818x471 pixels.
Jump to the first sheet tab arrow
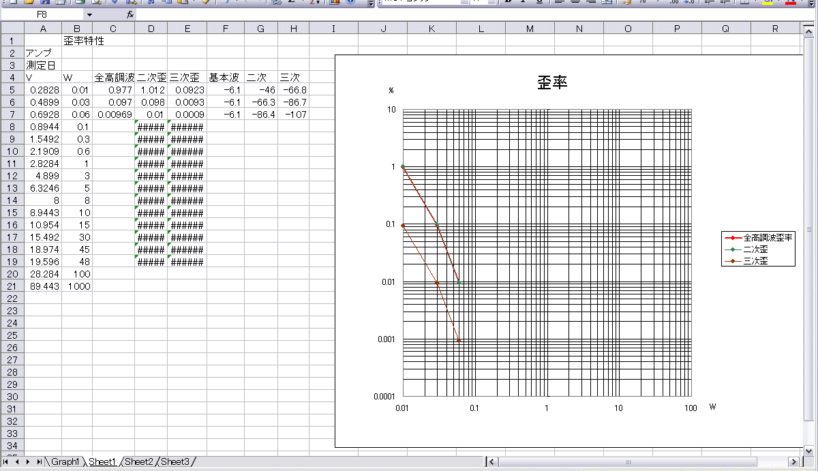click(x=6, y=462)
